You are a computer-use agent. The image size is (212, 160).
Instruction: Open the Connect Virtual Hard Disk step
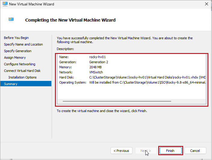[x=22, y=71]
